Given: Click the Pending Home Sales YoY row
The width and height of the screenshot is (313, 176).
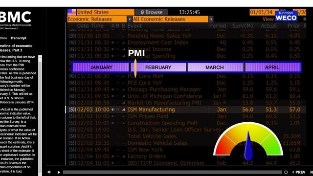Looking at the screenshot, I should (186, 36).
